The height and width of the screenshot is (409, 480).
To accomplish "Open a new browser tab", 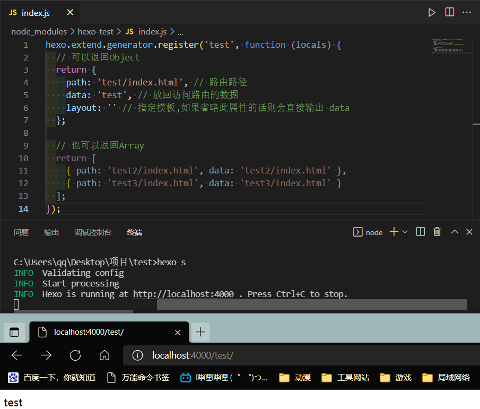I will pos(200,332).
